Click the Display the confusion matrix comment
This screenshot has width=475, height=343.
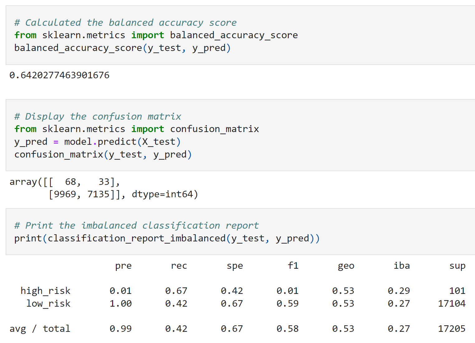point(98,117)
